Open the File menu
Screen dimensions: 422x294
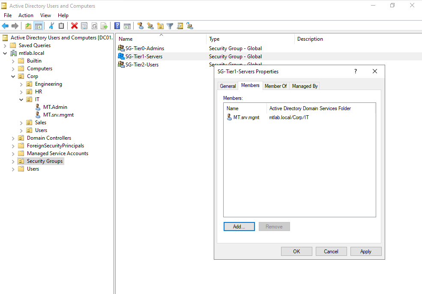pyautogui.click(x=8, y=15)
